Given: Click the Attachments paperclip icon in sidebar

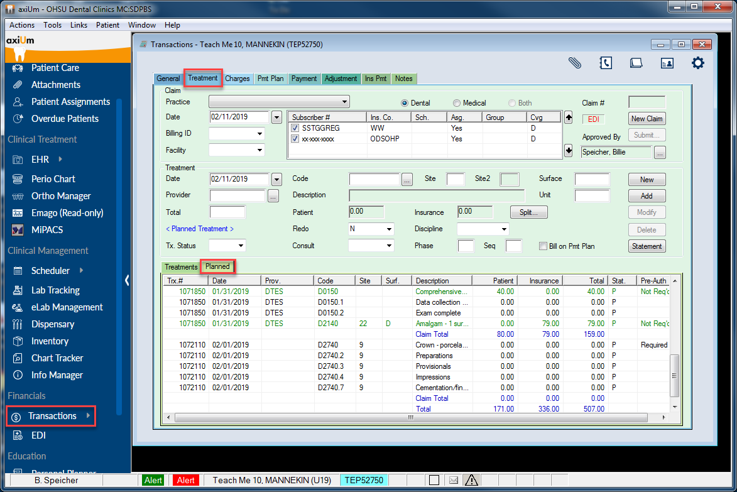Looking at the screenshot, I should point(18,85).
